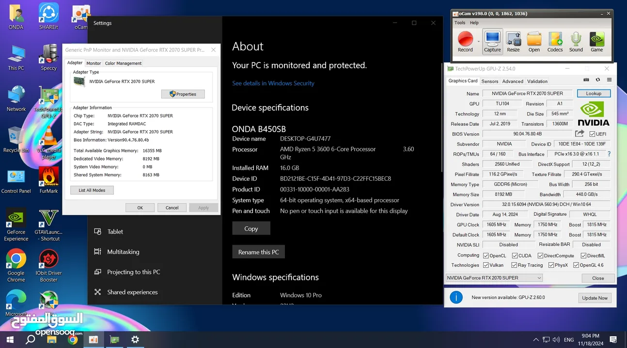Click the Bus Interface question mark
This screenshot has width=627, height=348.
click(x=609, y=154)
